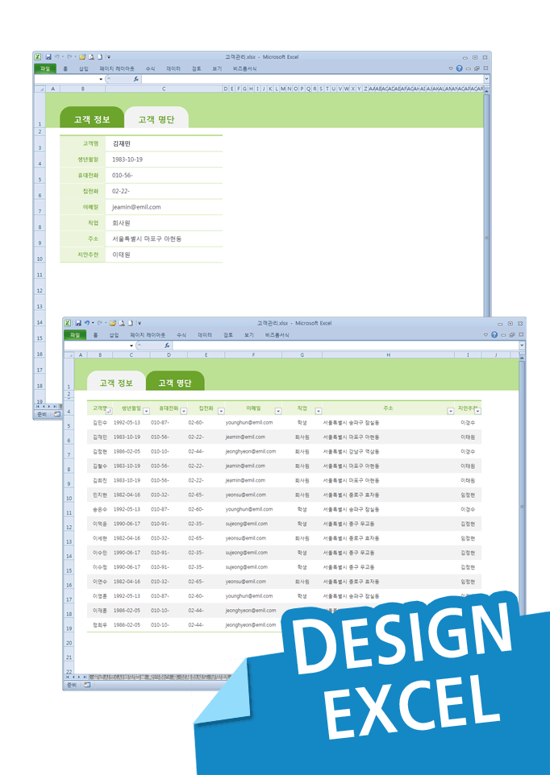This screenshot has height=775, width=550.
Task: Click name cell 민지현 in the customer list
Action: click(99, 495)
